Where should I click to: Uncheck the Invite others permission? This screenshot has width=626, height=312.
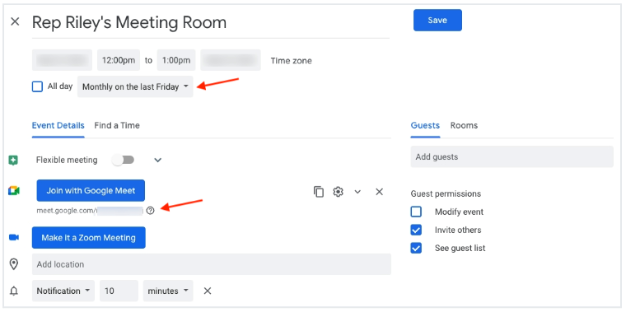pyautogui.click(x=416, y=230)
